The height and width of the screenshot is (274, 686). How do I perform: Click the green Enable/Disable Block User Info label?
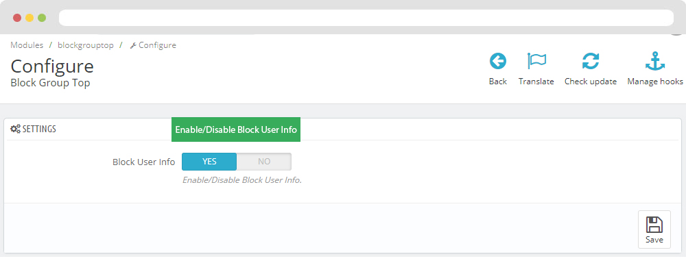point(236,129)
